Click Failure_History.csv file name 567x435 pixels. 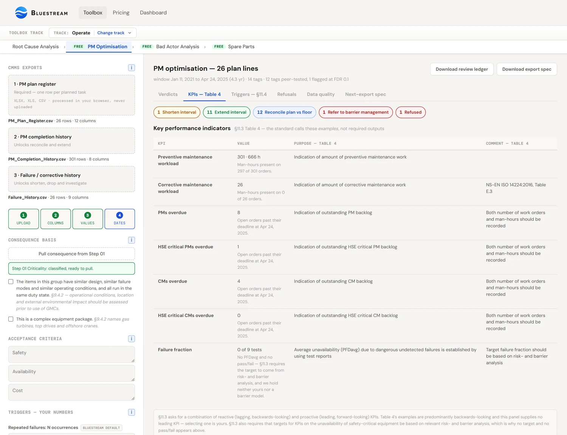click(28, 197)
